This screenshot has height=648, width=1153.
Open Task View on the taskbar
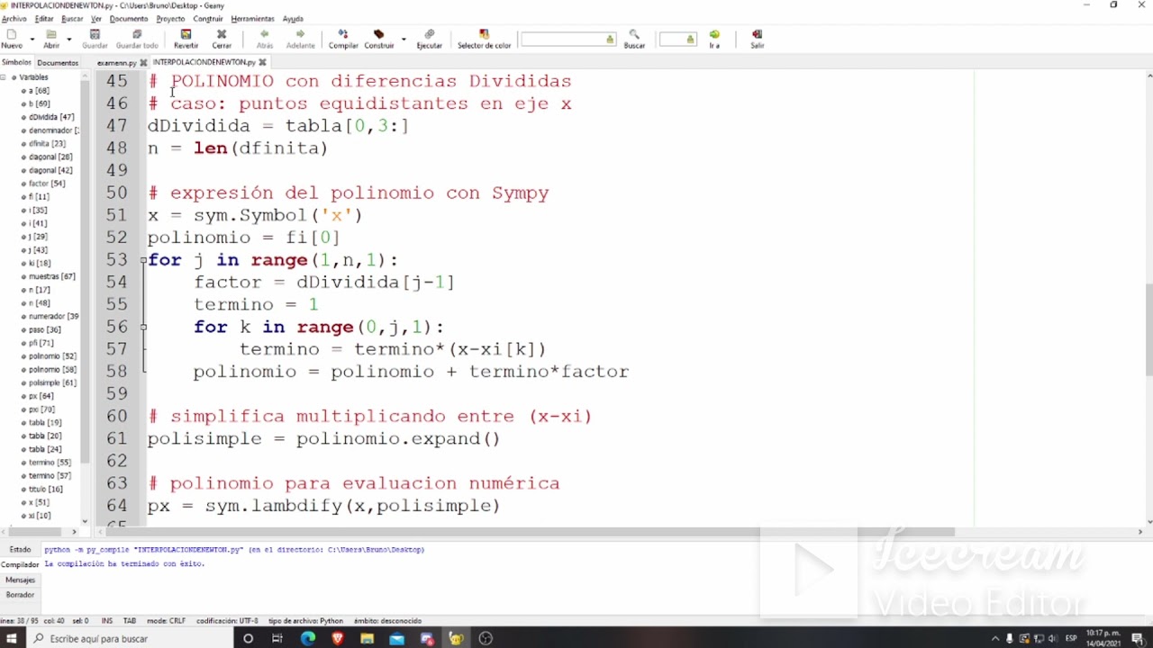pos(277,638)
